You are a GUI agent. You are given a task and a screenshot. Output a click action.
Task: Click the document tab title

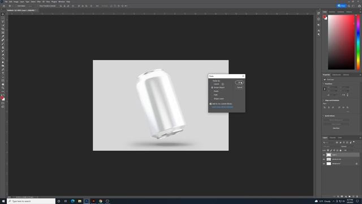point(21,10)
